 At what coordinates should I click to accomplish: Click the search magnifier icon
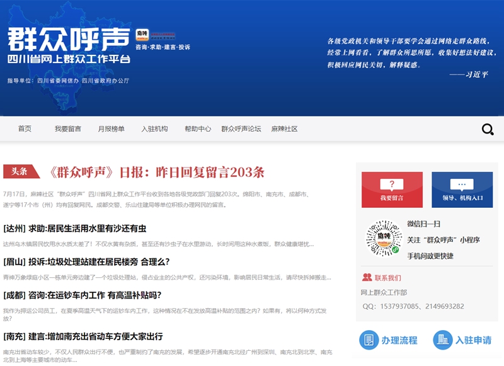[488, 130]
